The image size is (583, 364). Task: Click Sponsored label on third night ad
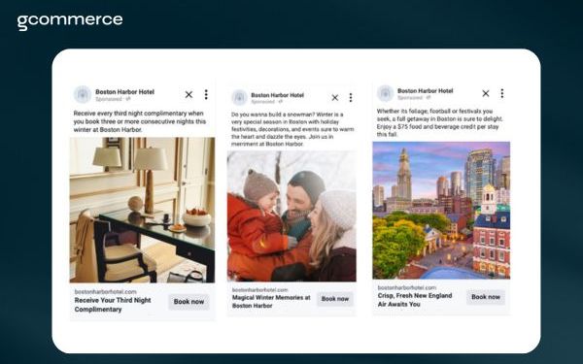pos(109,99)
